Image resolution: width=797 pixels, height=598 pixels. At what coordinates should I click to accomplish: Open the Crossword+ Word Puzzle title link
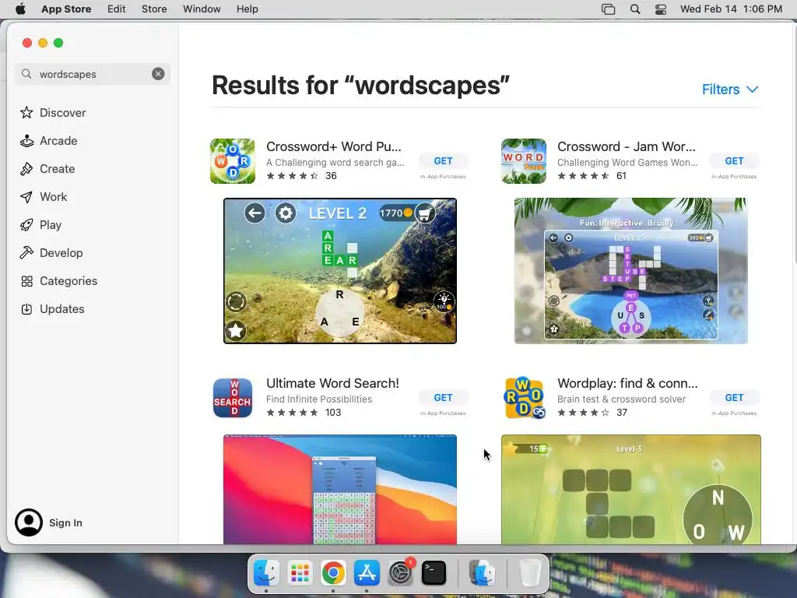tap(334, 146)
